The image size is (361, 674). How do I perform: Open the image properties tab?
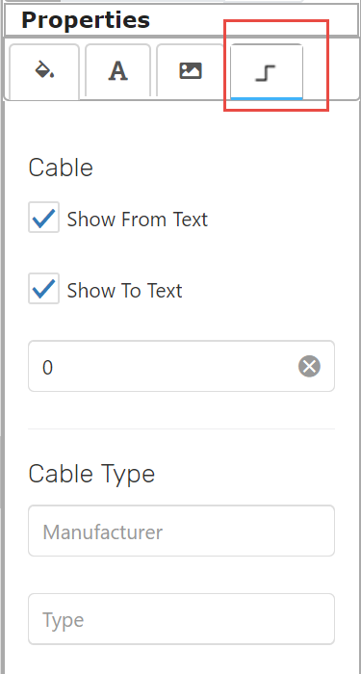click(190, 71)
